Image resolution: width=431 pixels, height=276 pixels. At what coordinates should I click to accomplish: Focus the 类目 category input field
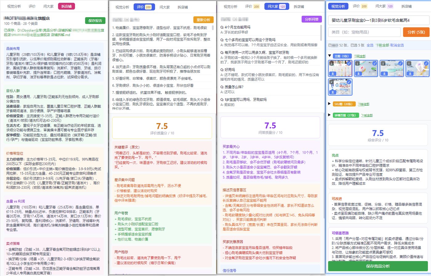[365, 32]
